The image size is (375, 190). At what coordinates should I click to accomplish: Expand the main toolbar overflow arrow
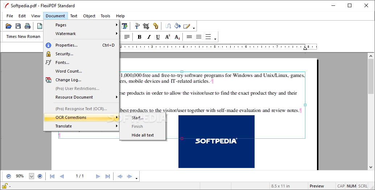194,28
